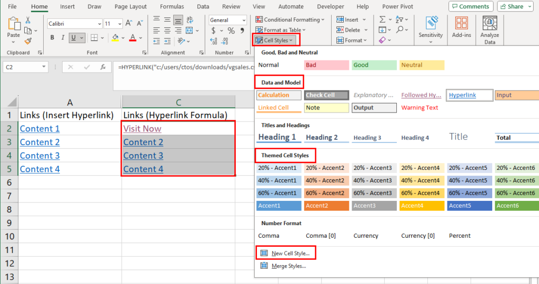This screenshot has width=539, height=284.
Task: Click the Clear eraser icon
Action: [382, 40]
